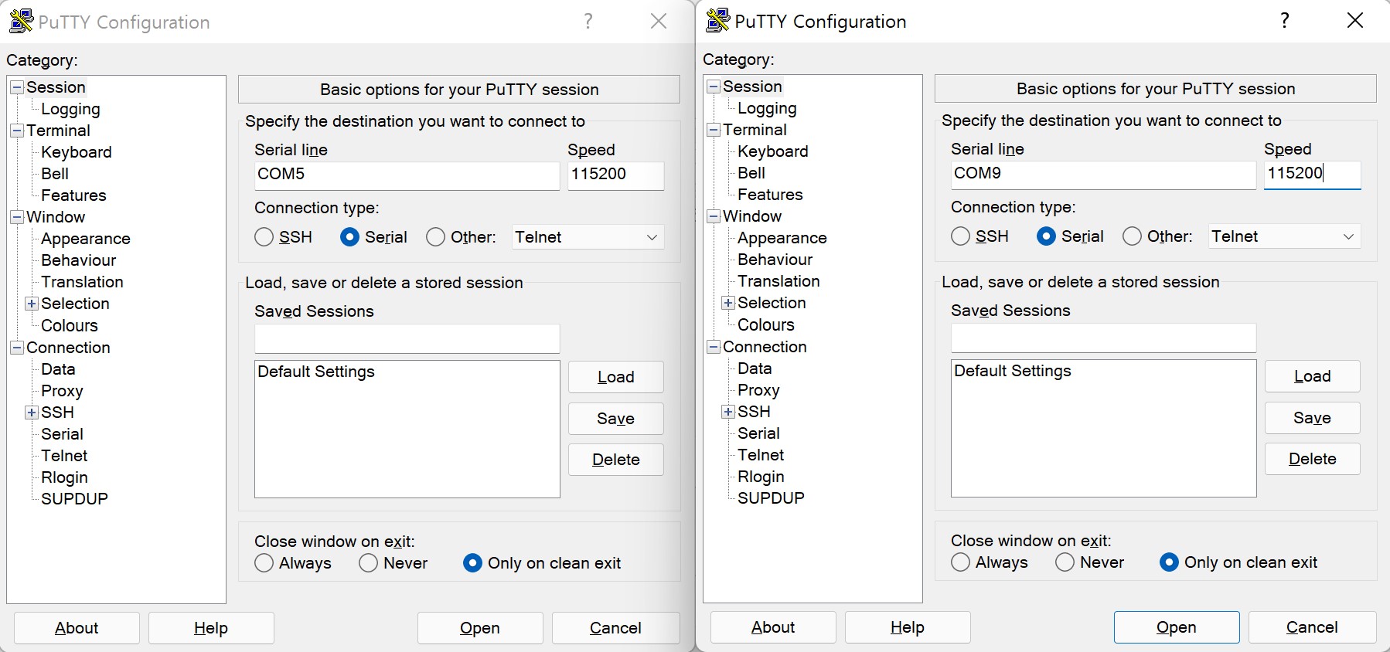The height and width of the screenshot is (652, 1390).
Task: Click the COM9 serial line field
Action: pos(1103,175)
